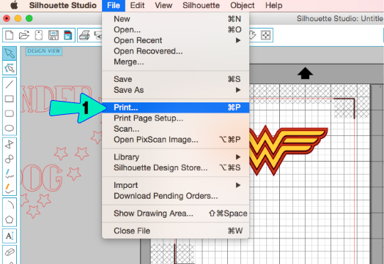Open the Edit menu
384x264 pixels.
point(137,5)
